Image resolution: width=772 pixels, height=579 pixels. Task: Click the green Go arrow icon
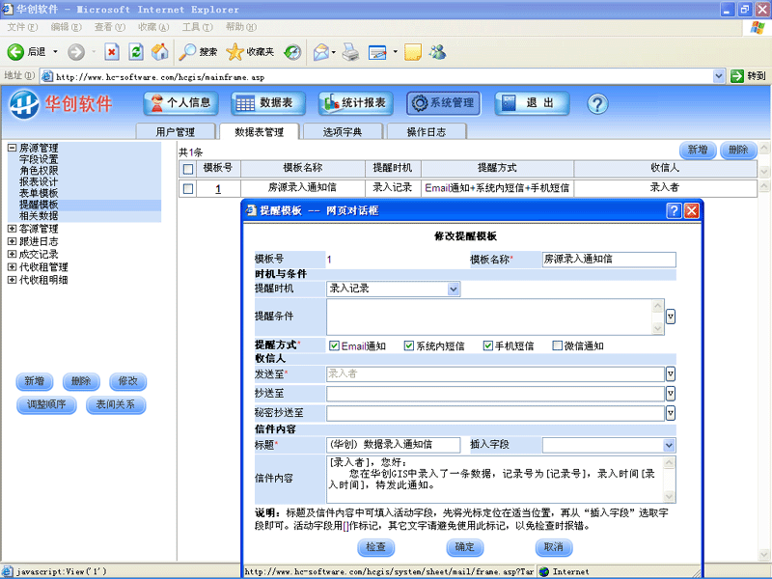(737, 76)
